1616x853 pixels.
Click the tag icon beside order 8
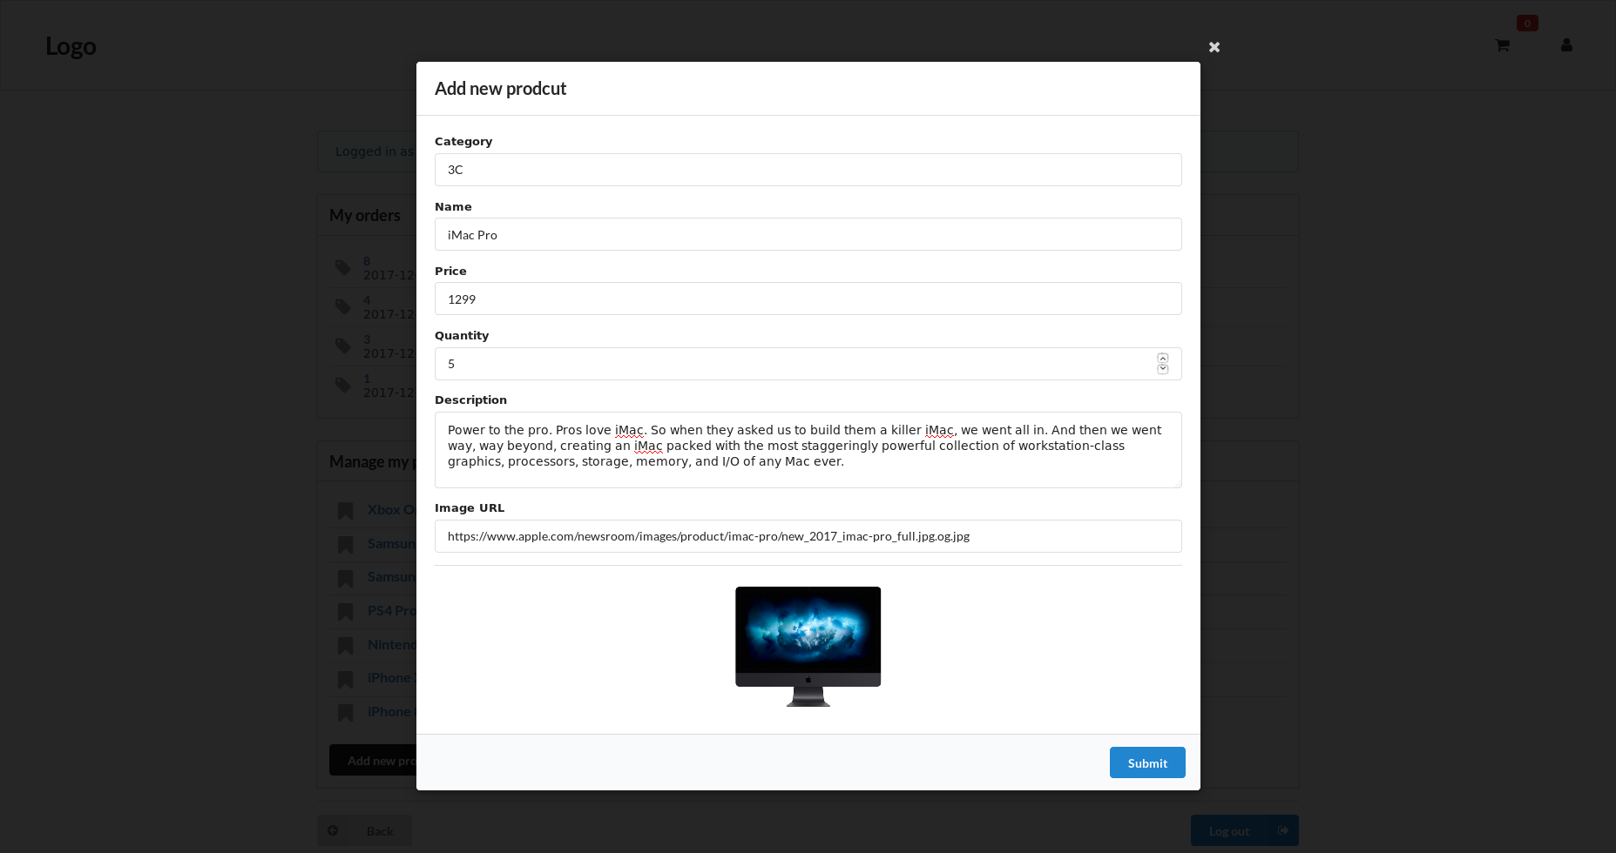tap(343, 267)
